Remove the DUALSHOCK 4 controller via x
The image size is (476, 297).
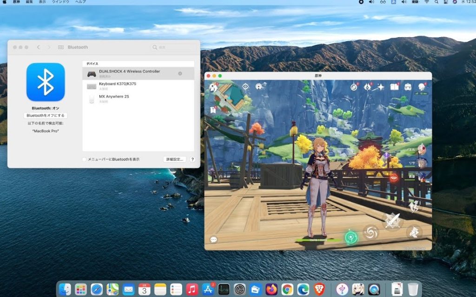(x=180, y=73)
